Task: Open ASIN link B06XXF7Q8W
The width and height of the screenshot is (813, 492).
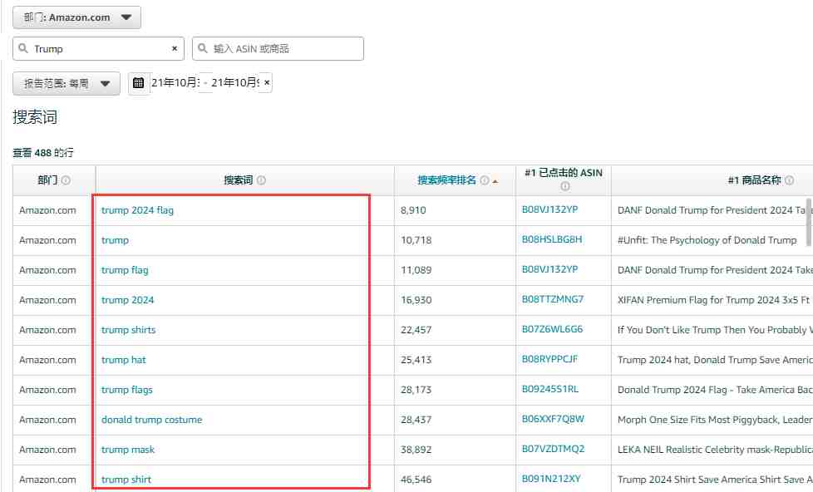Action: 553,419
